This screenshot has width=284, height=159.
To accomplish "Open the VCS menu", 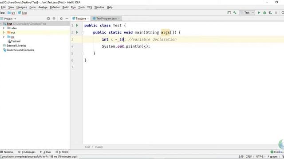I will (x=90, y=7).
